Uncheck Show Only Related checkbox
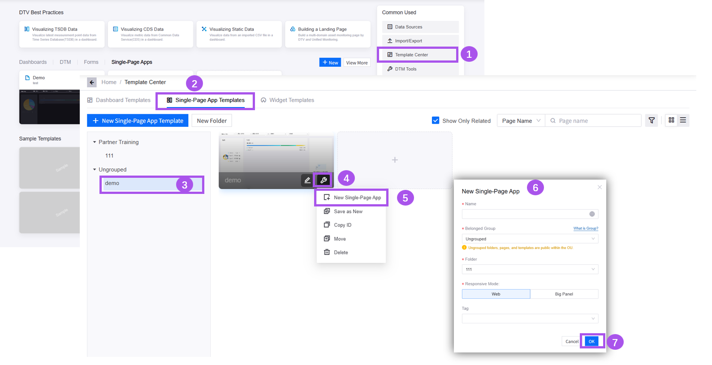This screenshot has width=712, height=365. pyautogui.click(x=435, y=120)
